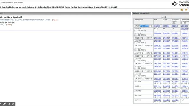Click Change link next to version 12.1.0.2
This screenshot has width=189, height=106.
click(x=9, y=25)
